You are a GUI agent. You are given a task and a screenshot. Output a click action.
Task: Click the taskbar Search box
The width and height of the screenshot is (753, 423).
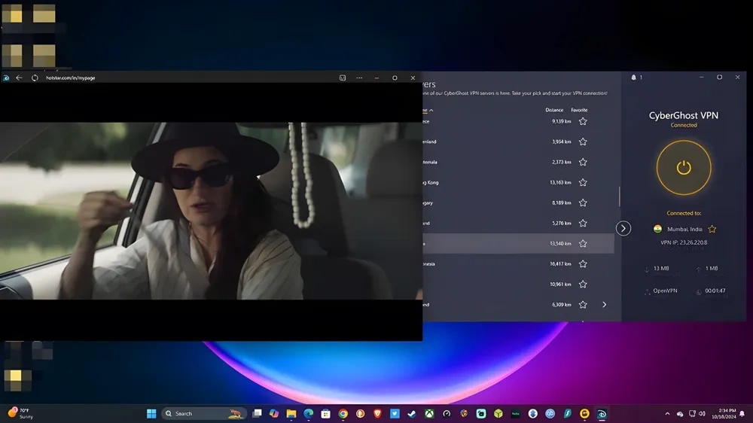pos(203,413)
